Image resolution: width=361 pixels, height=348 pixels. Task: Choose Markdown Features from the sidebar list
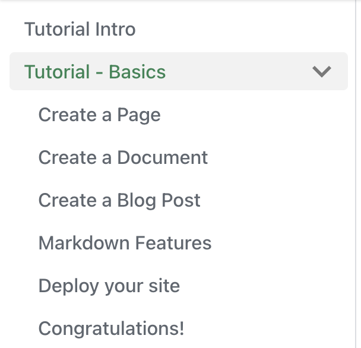125,243
